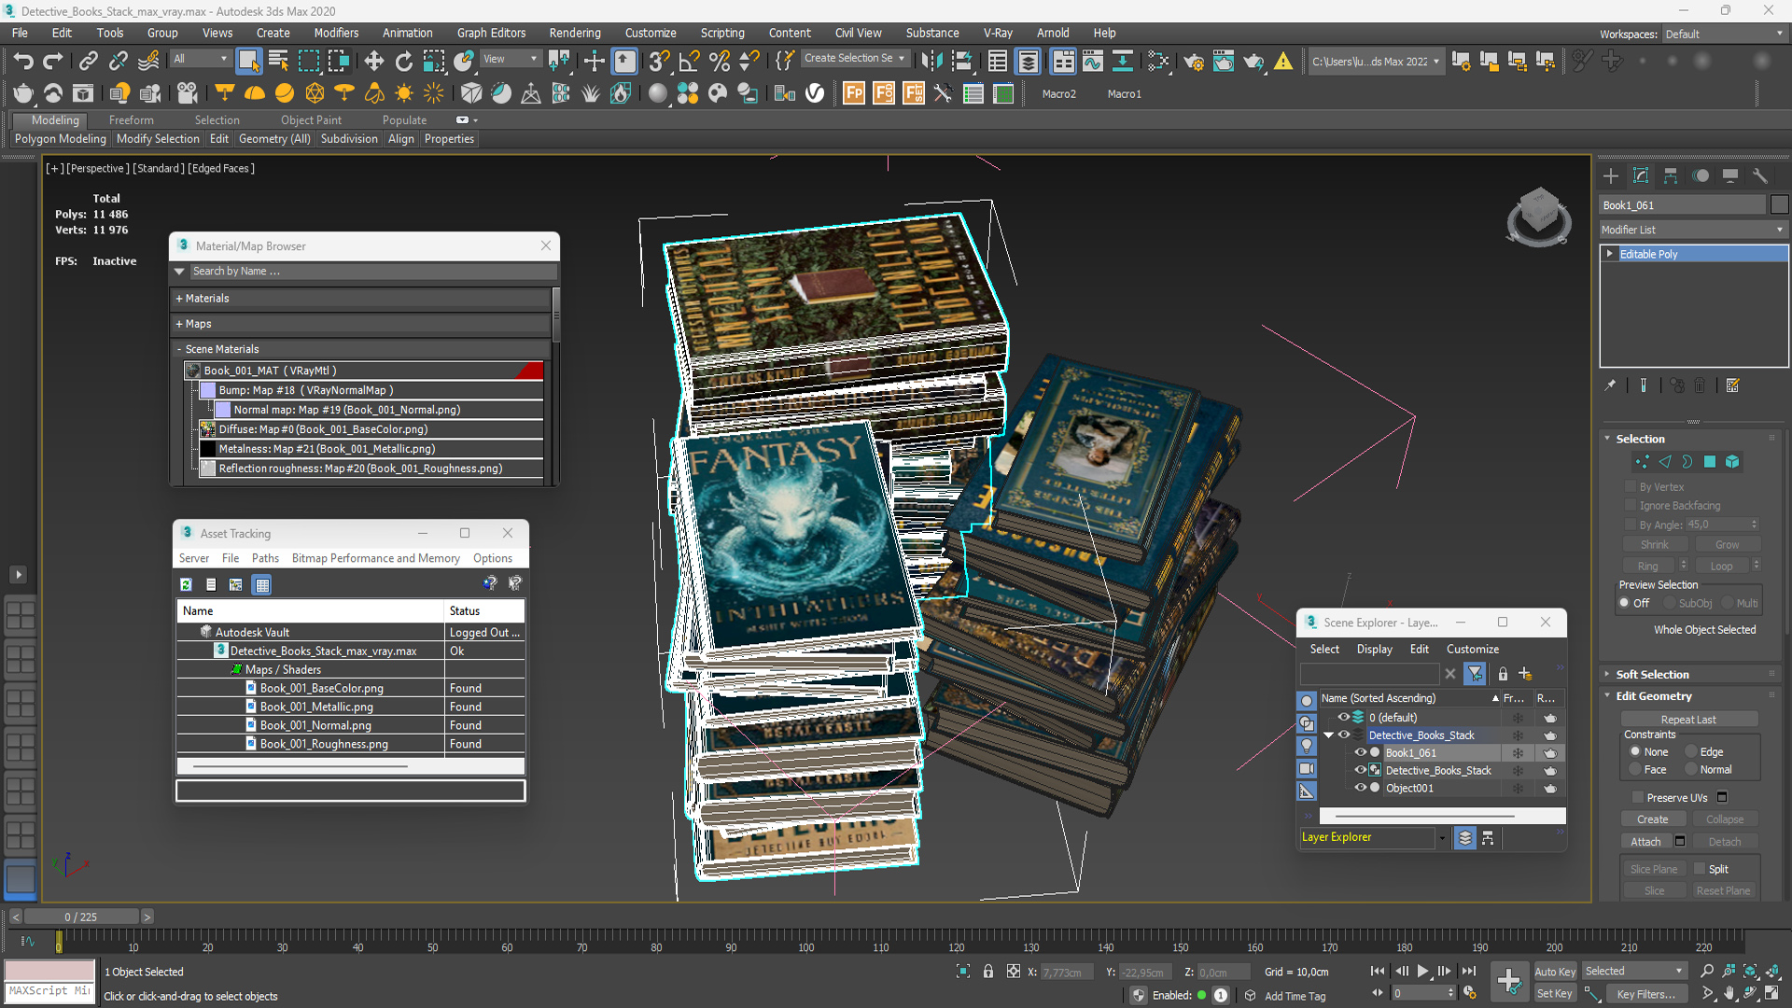Screen dimensions: 1792x1008
Task: Open Create Selection Set dropdown
Action: [x=854, y=58]
